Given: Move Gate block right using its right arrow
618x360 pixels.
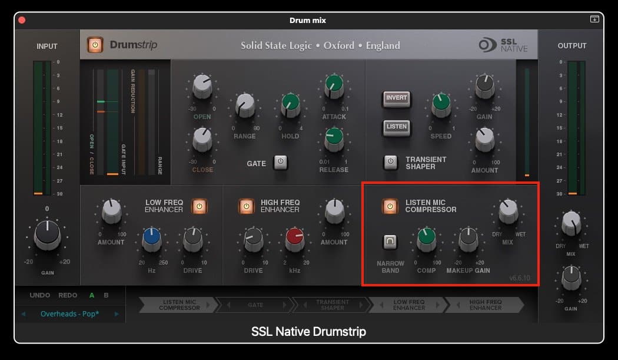Looking at the screenshot, I should (x=284, y=305).
